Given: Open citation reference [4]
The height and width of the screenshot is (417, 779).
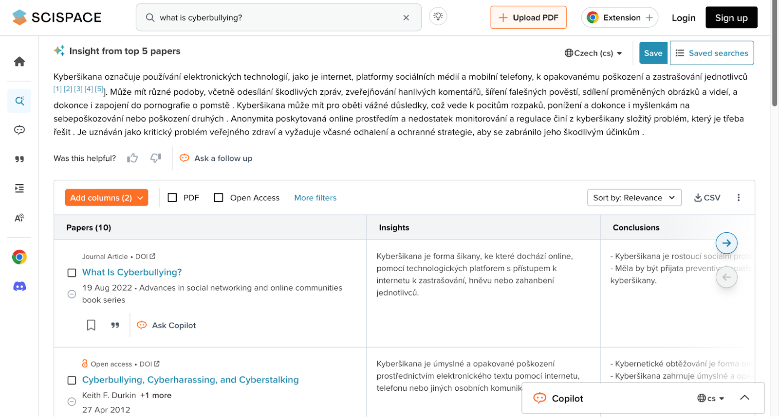Looking at the screenshot, I should (x=89, y=89).
